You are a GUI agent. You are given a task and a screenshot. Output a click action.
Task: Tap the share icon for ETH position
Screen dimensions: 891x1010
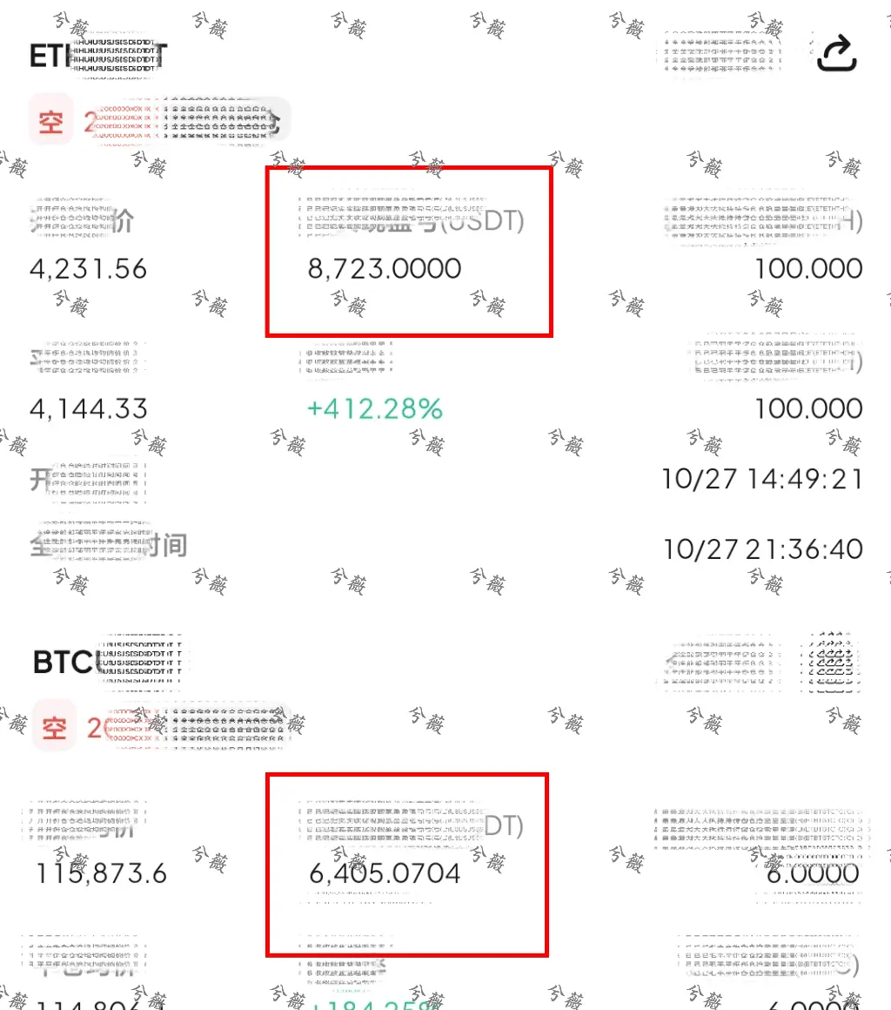click(836, 53)
